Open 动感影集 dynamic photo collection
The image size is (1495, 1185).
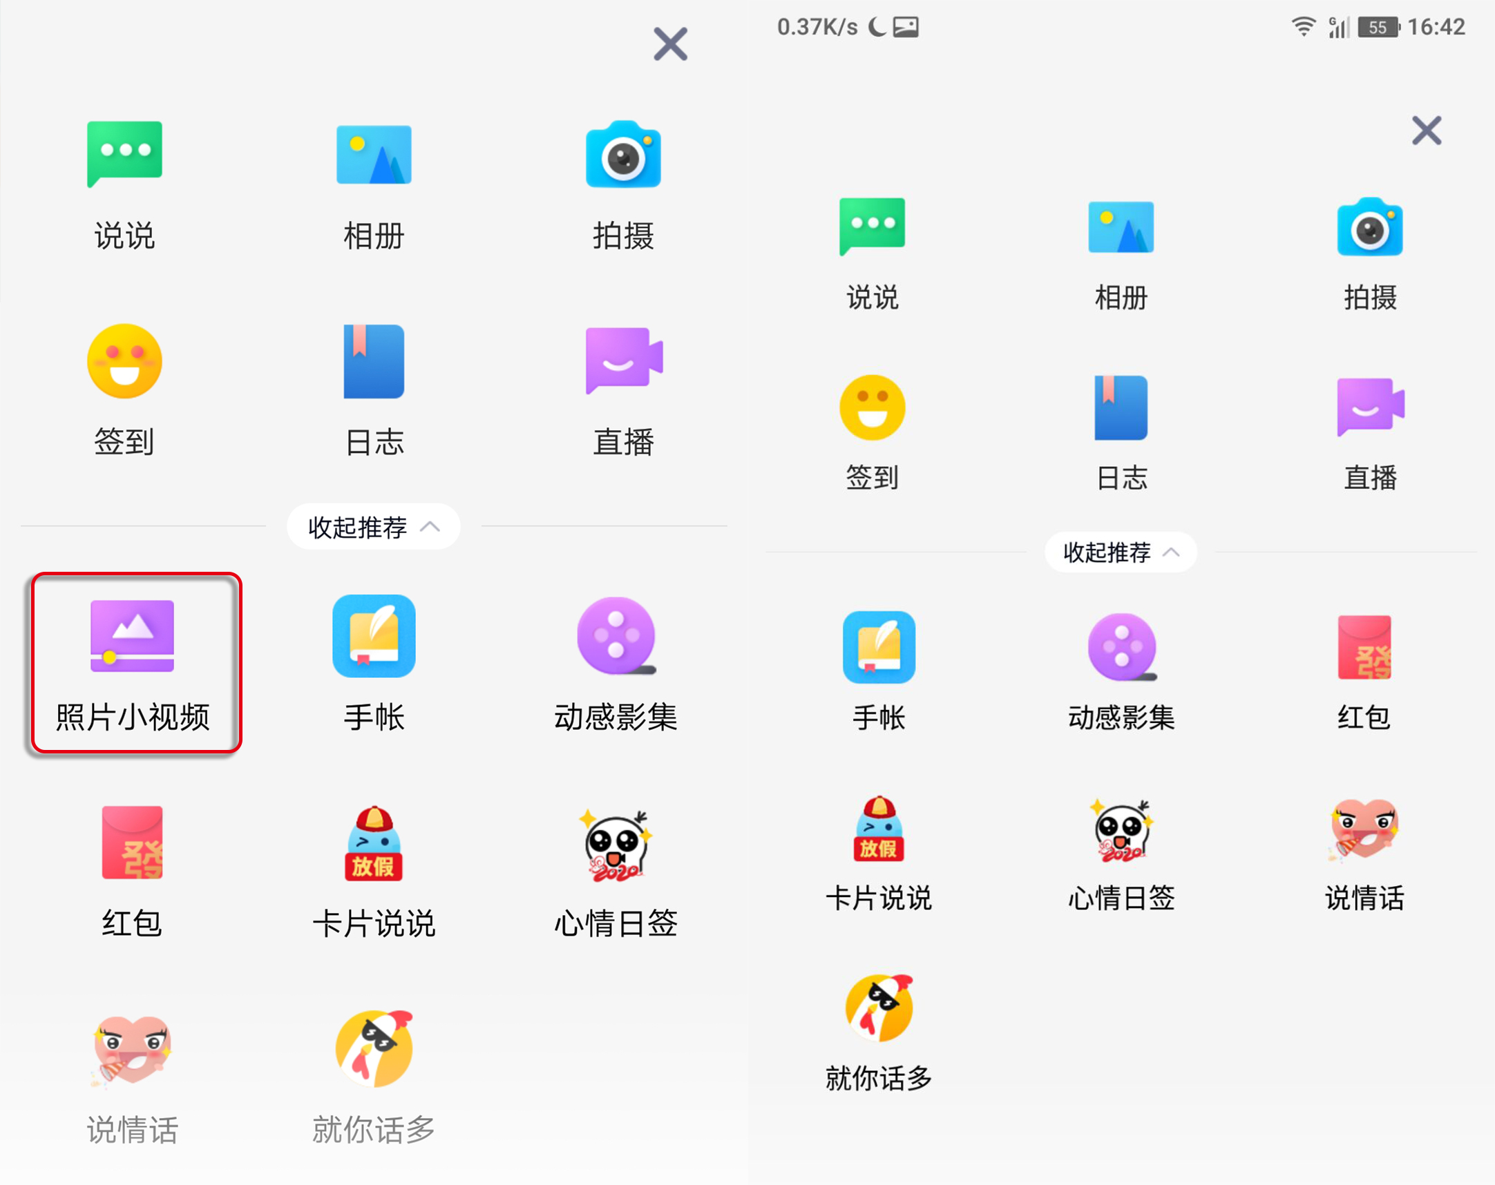coord(616,662)
